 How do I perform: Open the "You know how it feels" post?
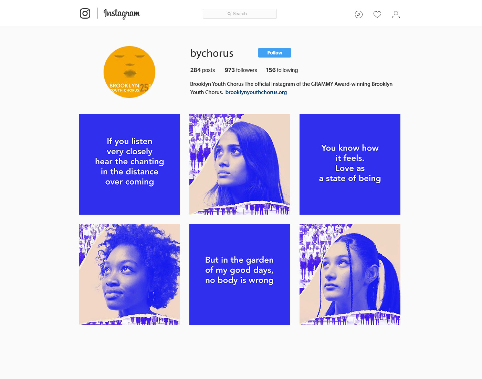pos(350,164)
